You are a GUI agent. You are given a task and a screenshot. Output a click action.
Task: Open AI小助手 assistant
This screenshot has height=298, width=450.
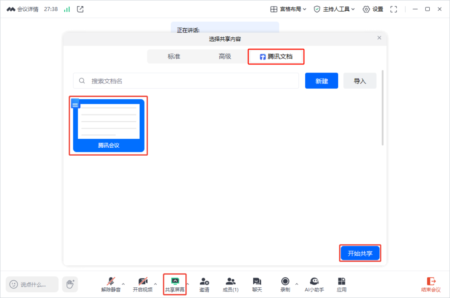[x=314, y=285]
